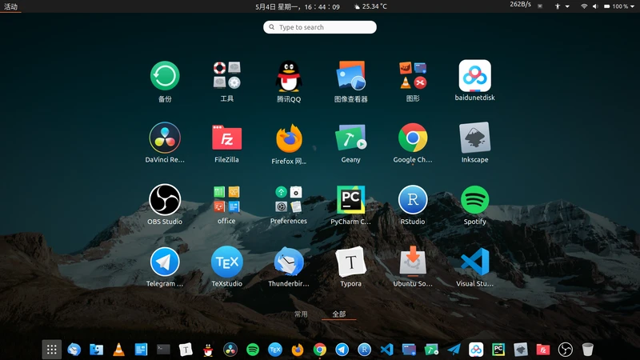The image size is (640, 360).
Task: Launch PyCharm from the app grid
Action: (x=350, y=199)
